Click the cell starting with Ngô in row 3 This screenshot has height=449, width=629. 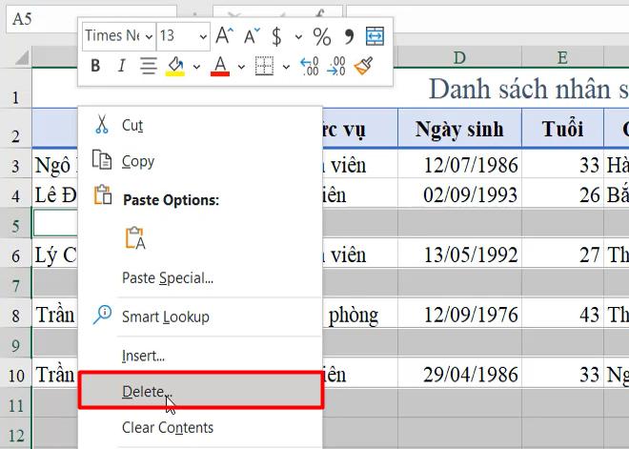(x=55, y=164)
